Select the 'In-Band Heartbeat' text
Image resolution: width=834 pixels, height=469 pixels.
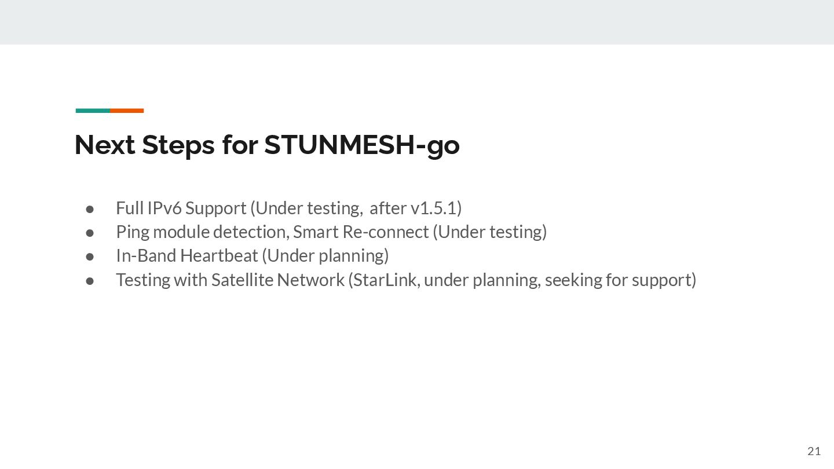pos(186,255)
